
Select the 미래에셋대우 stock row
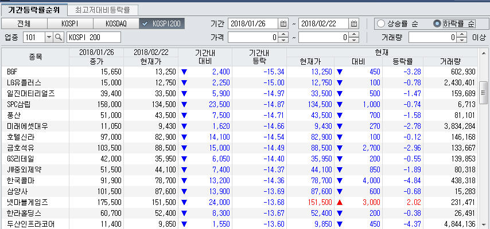coord(240,126)
